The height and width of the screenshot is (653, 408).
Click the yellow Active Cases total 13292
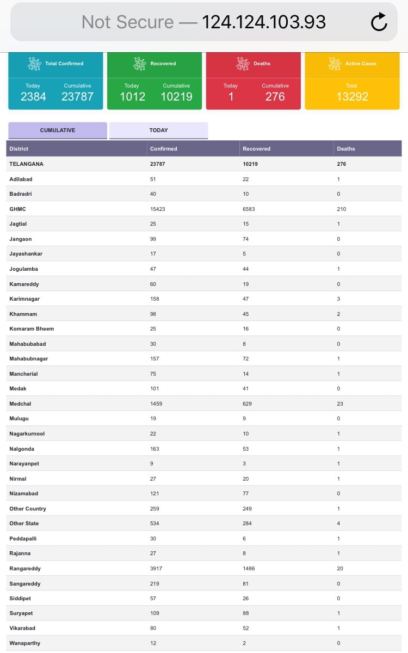(x=352, y=97)
